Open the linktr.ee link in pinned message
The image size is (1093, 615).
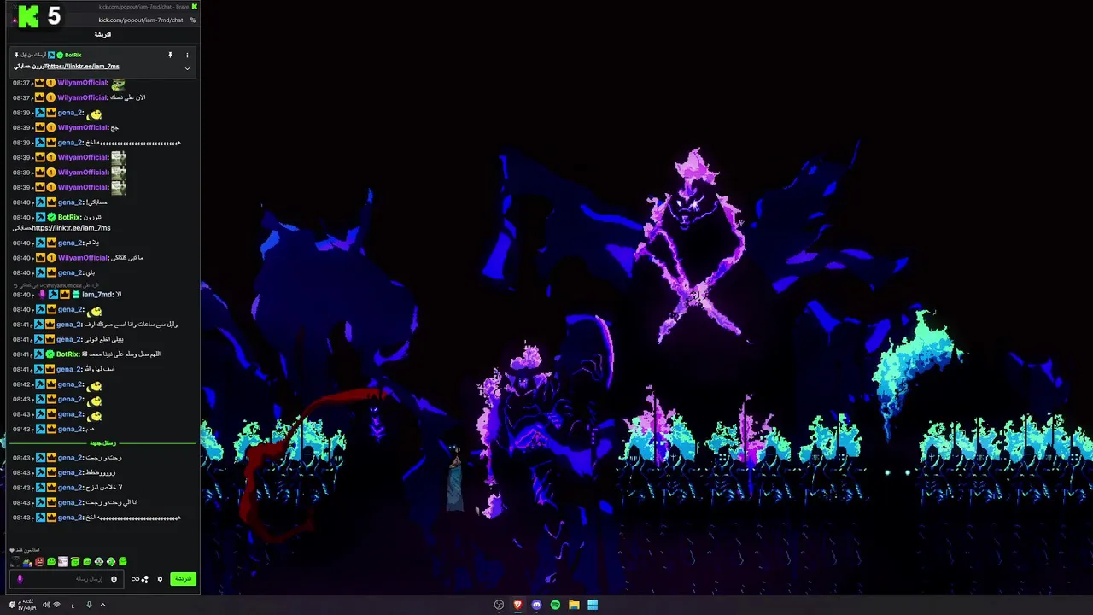pos(83,66)
